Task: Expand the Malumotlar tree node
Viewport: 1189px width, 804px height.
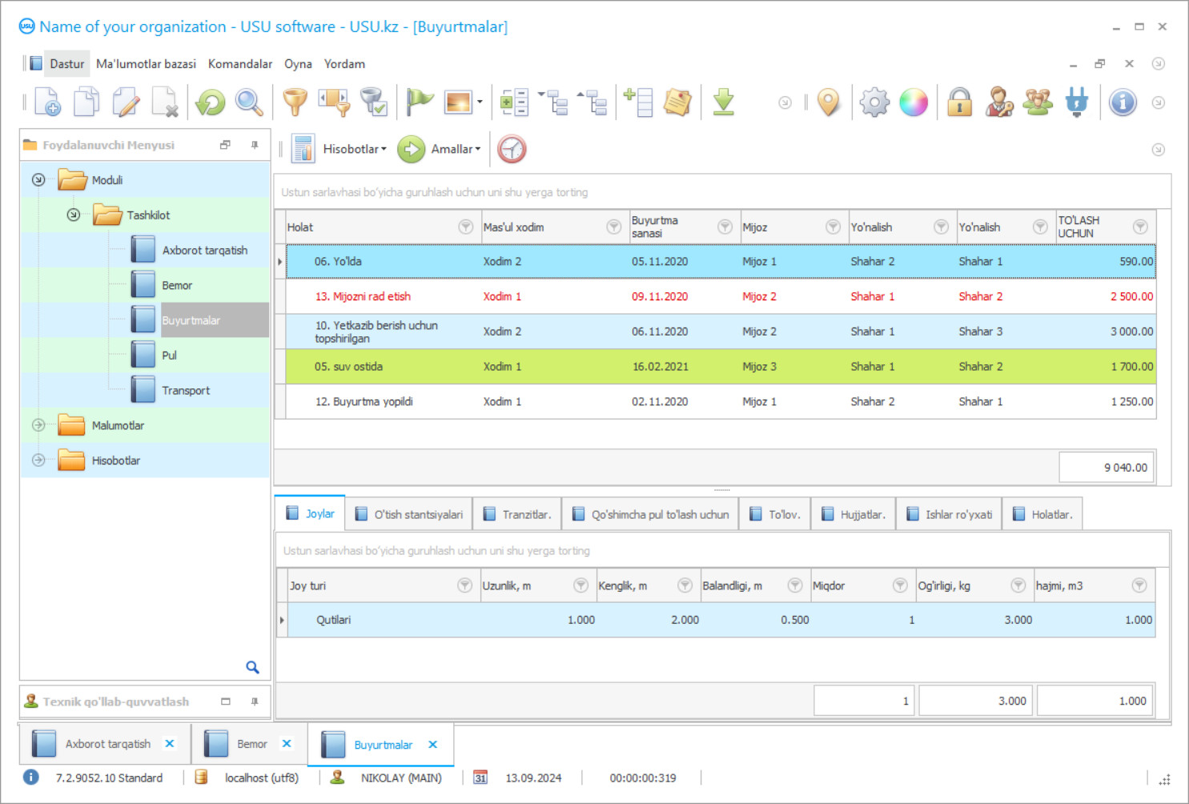Action: pyautogui.click(x=38, y=425)
